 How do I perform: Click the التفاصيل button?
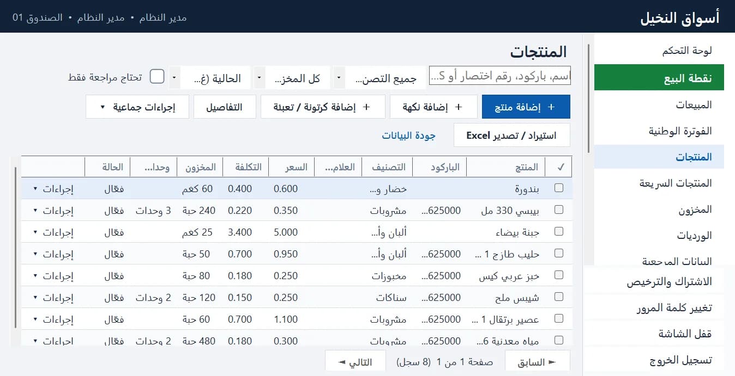tap(225, 107)
